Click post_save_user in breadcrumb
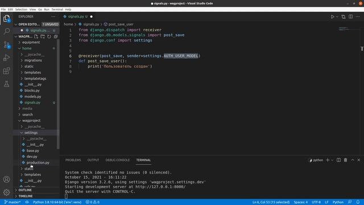 [x=121, y=24]
